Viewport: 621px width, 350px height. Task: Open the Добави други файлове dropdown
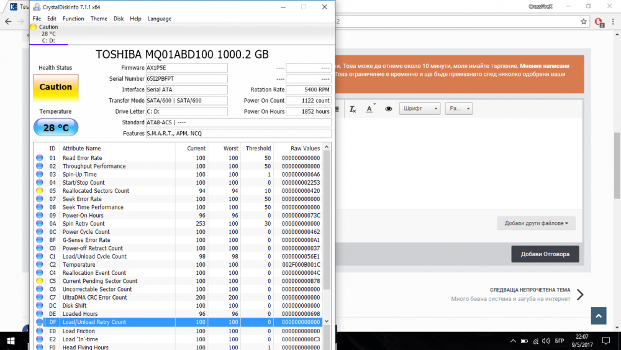click(x=537, y=223)
